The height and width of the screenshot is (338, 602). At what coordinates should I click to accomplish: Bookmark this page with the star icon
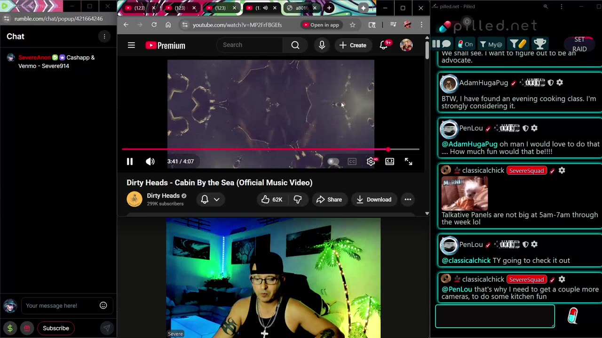pyautogui.click(x=352, y=25)
